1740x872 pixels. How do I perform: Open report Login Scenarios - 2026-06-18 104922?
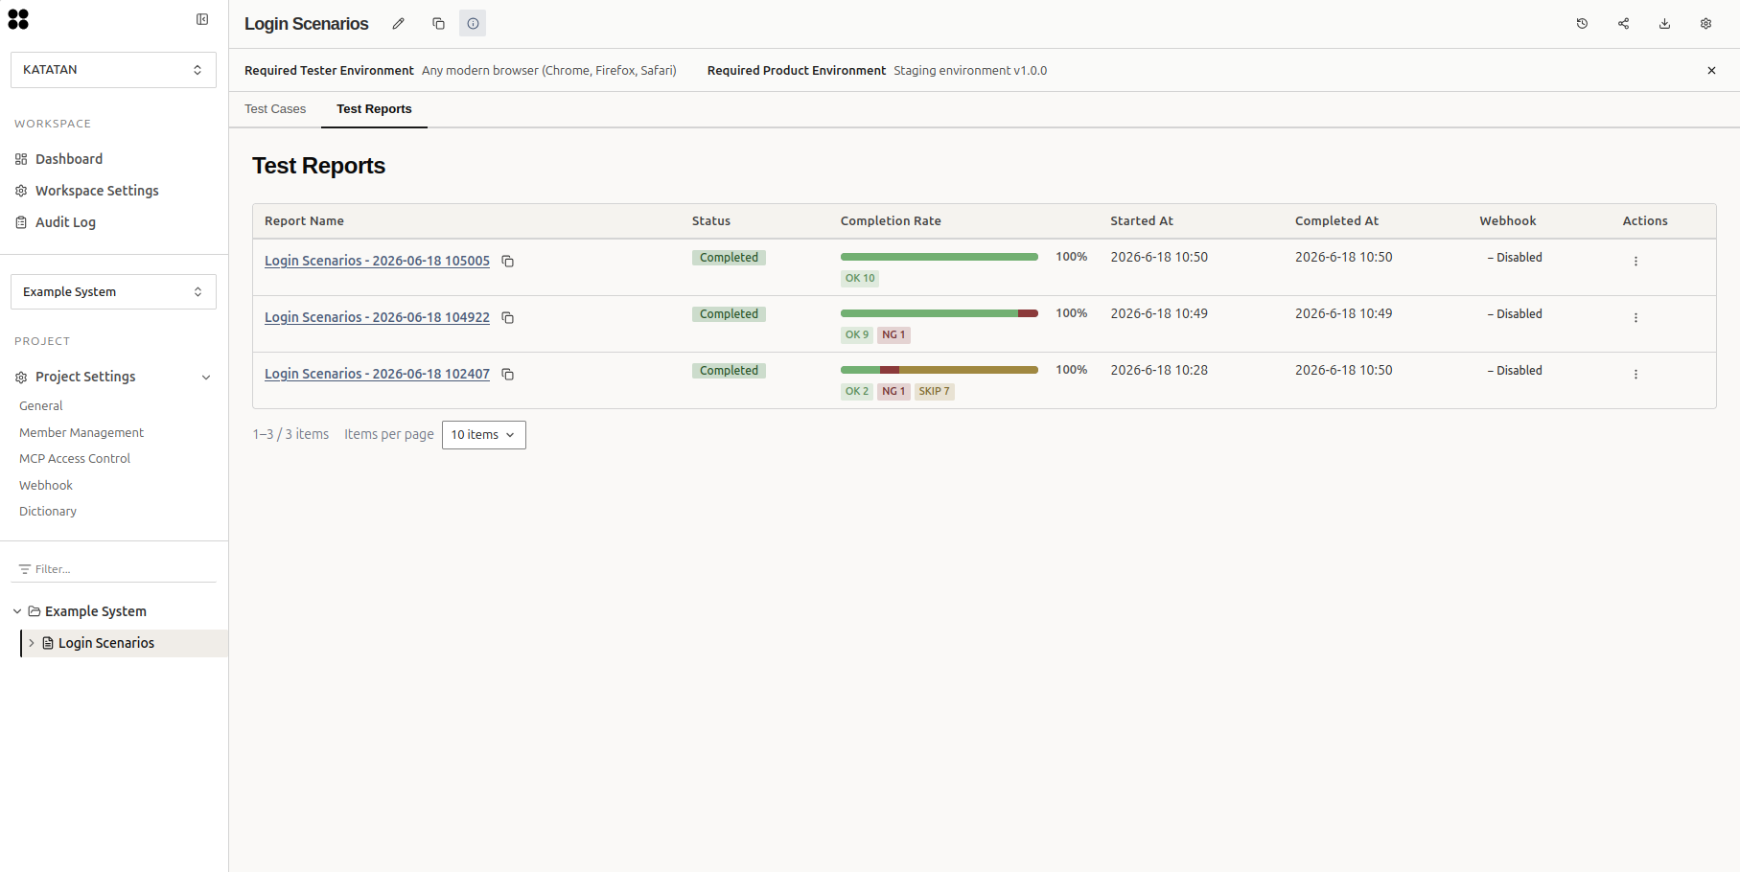[377, 317]
